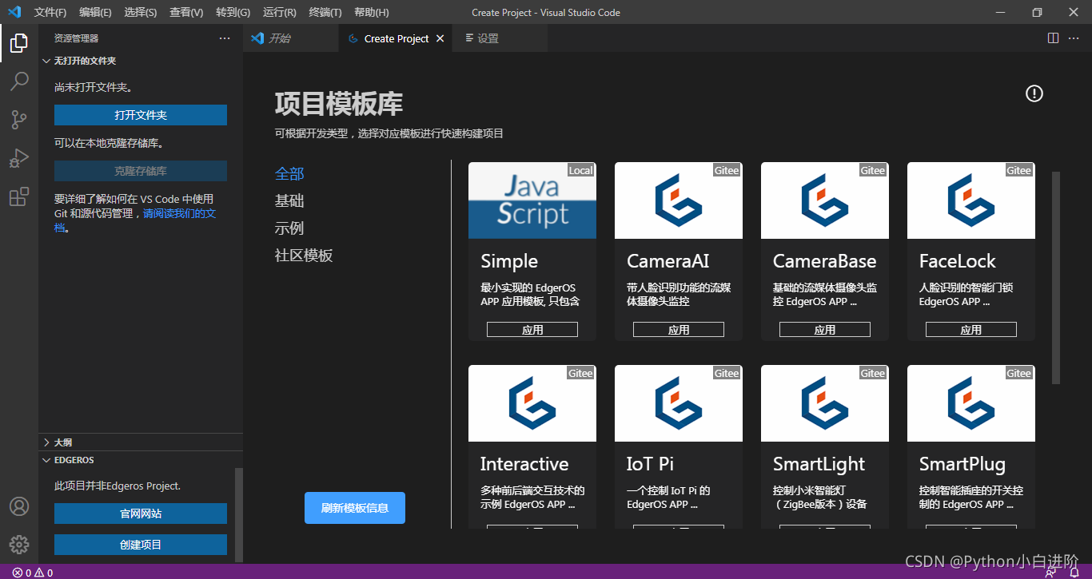Switch to the 设置 tab
The image size is (1092, 579).
point(499,38)
